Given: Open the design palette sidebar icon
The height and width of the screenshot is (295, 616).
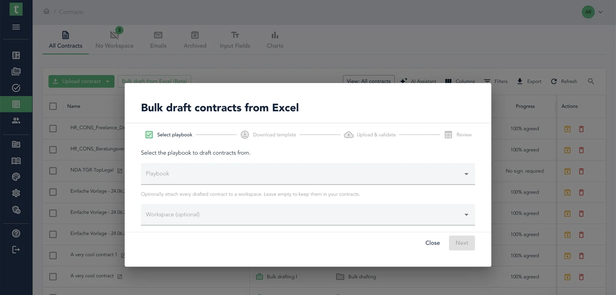Looking at the screenshot, I should [16, 177].
